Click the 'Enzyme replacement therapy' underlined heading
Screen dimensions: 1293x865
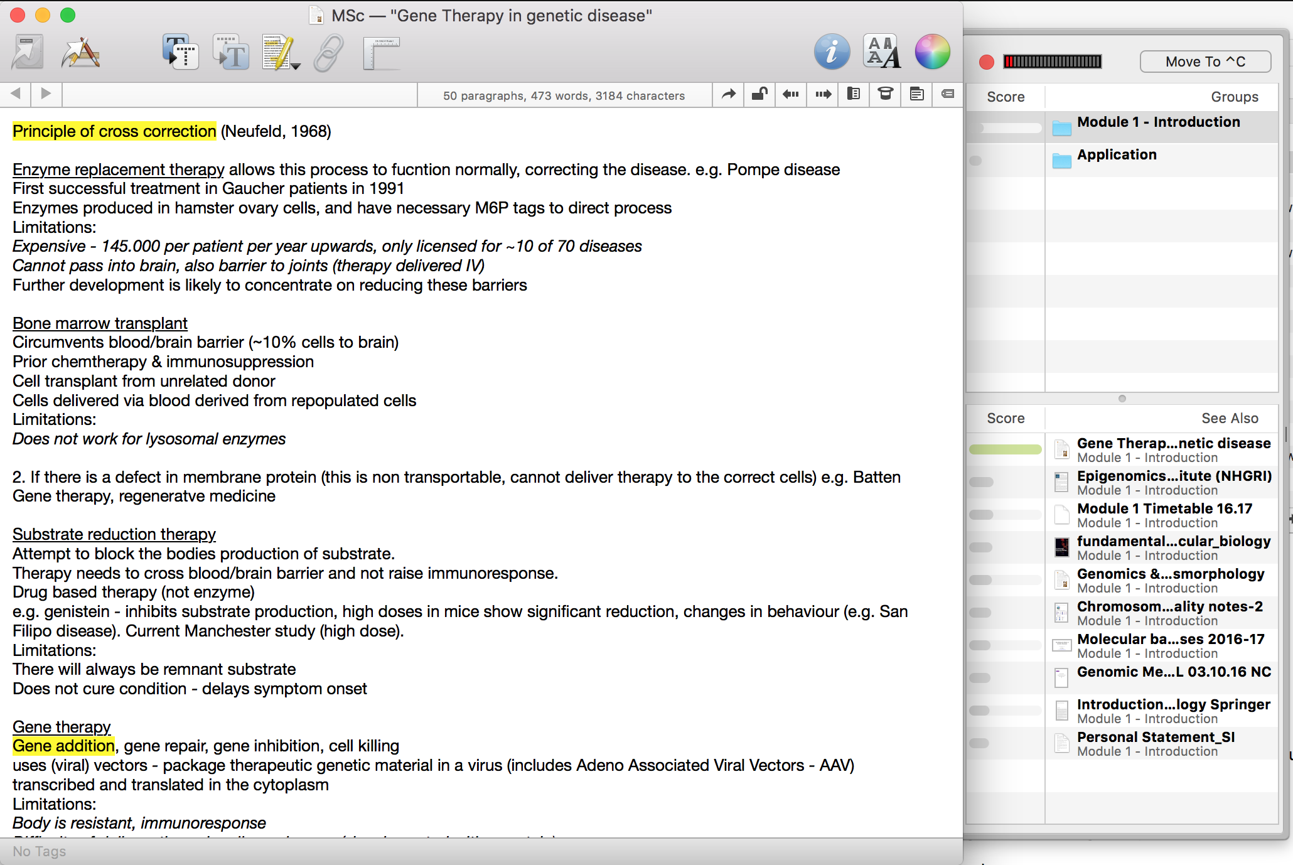pos(118,169)
